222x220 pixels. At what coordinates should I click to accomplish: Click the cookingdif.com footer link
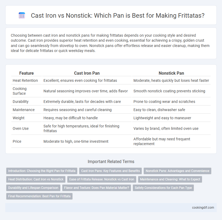(203, 208)
